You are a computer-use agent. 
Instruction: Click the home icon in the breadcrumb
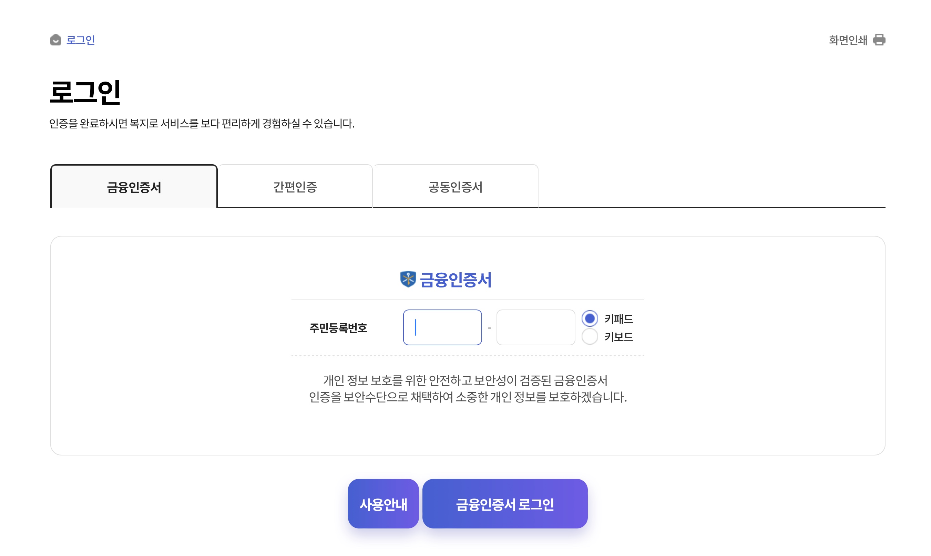55,40
